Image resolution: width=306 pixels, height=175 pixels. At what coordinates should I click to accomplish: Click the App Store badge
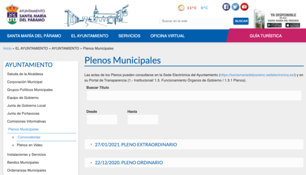[x=292, y=25]
